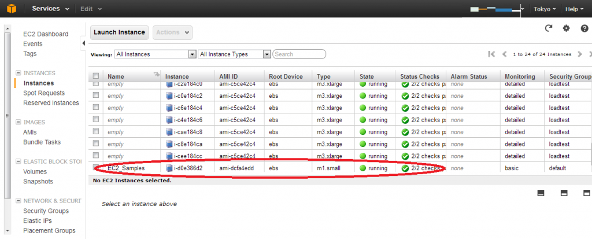
Task: Click instance icon for i-d0e386d2
Action: (x=169, y=168)
